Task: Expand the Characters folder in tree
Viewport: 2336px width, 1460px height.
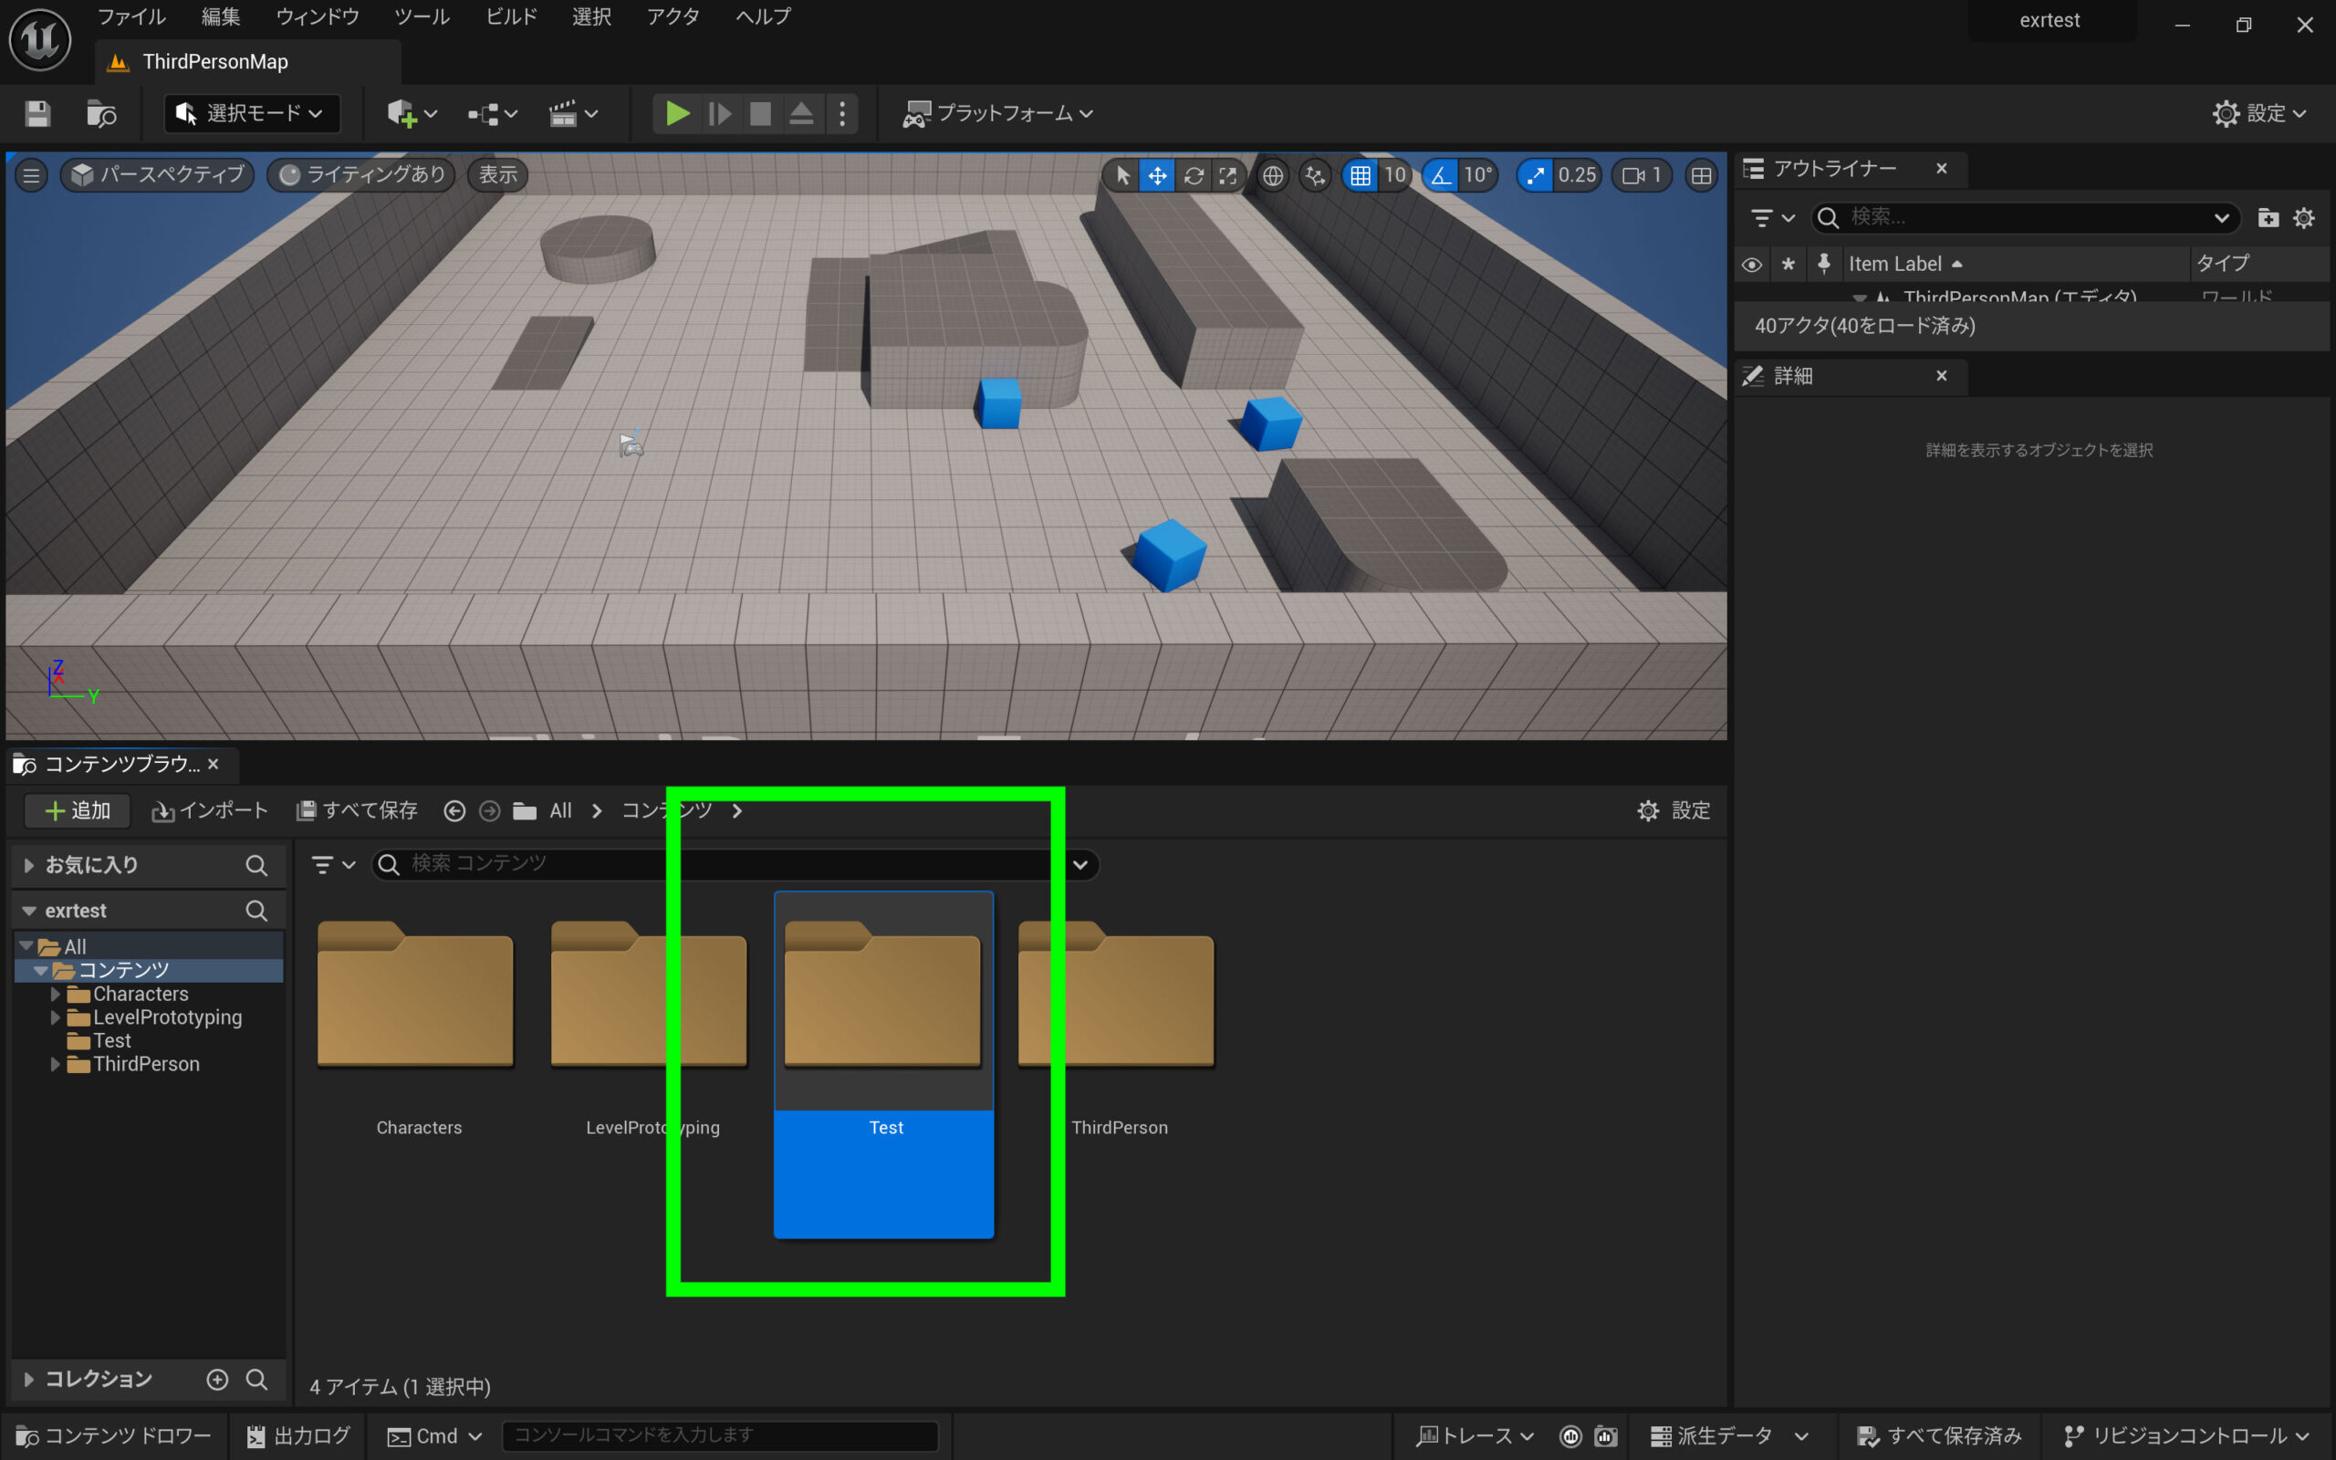Action: [55, 994]
